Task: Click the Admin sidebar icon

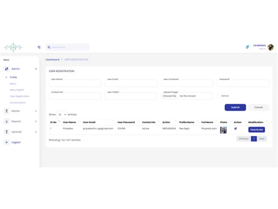Action: point(7,69)
